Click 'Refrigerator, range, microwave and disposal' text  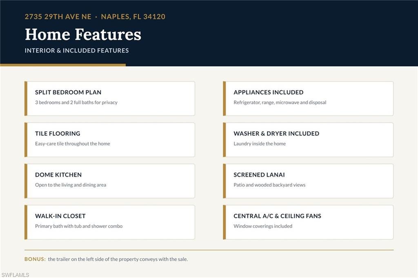280,103
